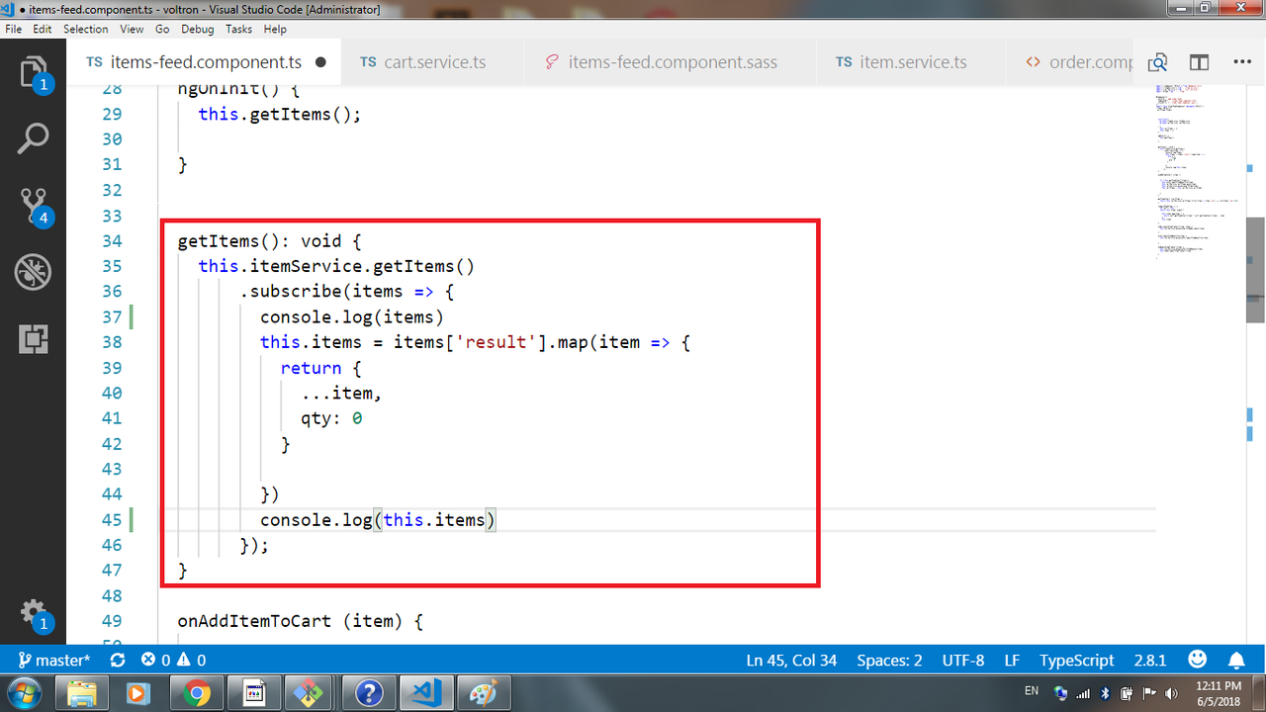Click the getItems(): void { declaration
The width and height of the screenshot is (1266, 712).
click(269, 241)
